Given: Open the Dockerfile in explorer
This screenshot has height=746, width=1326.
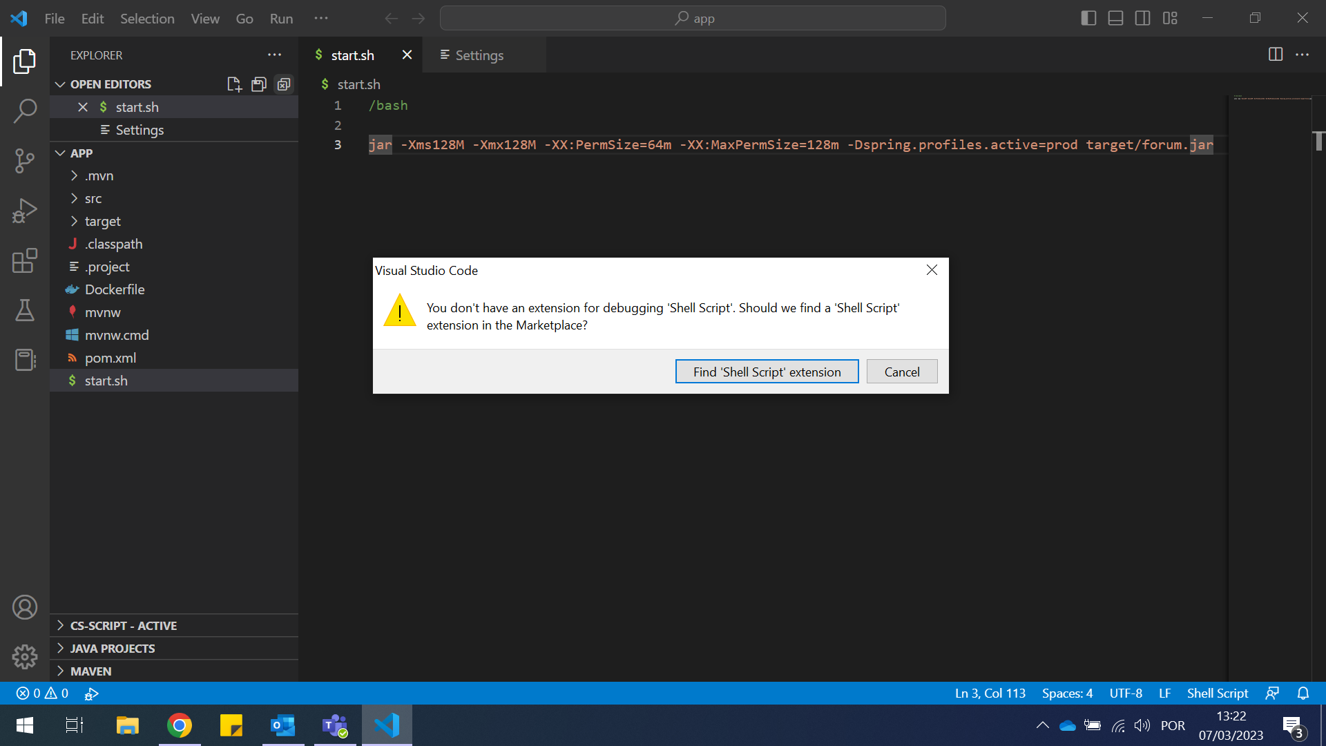Looking at the screenshot, I should 174,289.
